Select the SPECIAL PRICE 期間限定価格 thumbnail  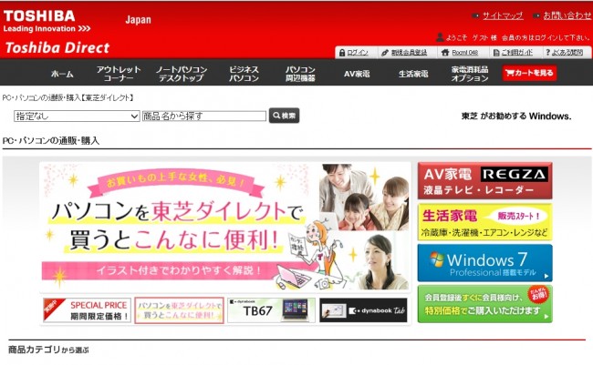[88, 310]
